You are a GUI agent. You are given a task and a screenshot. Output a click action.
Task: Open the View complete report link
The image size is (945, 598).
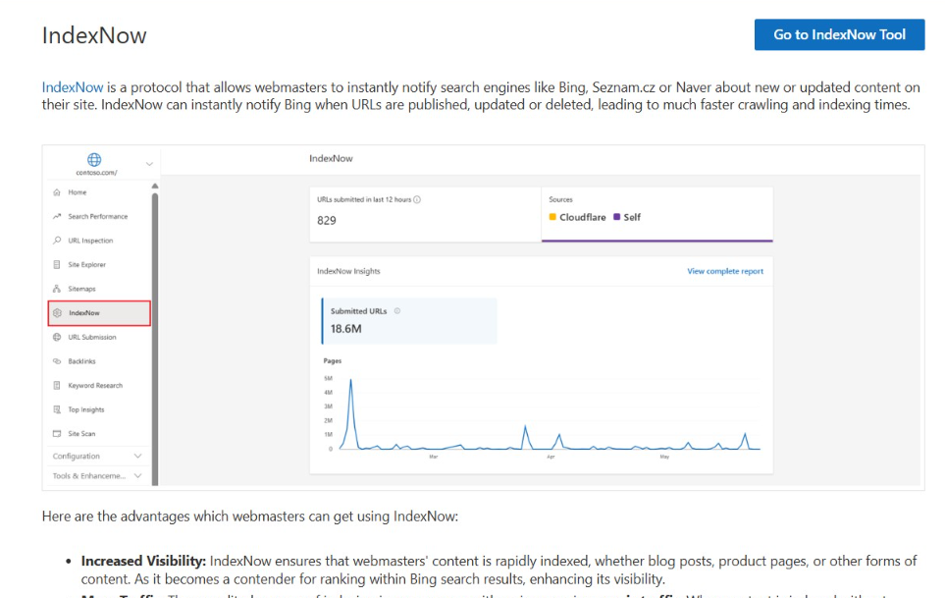724,271
